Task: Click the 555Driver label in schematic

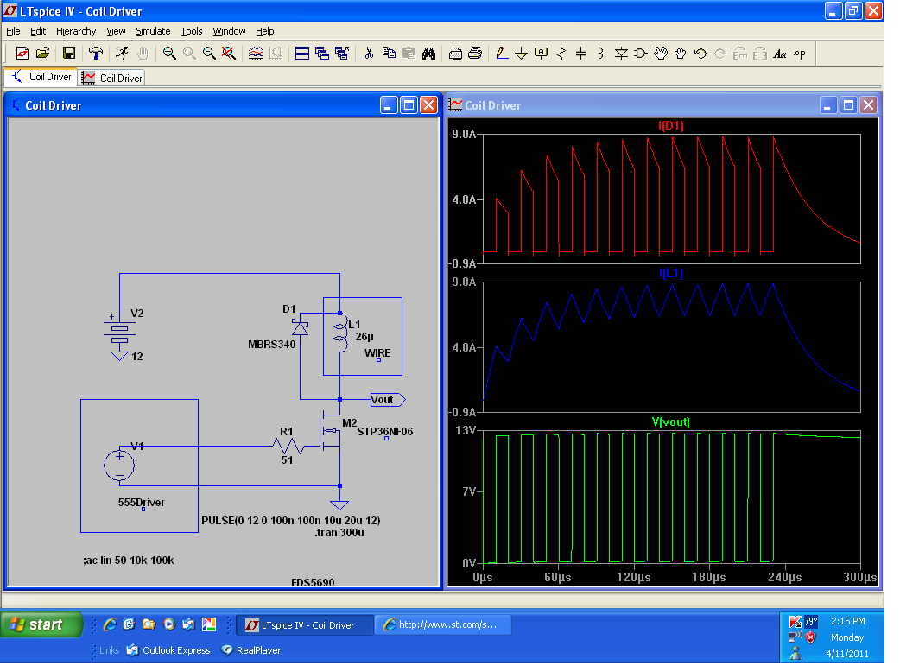Action: tap(141, 502)
